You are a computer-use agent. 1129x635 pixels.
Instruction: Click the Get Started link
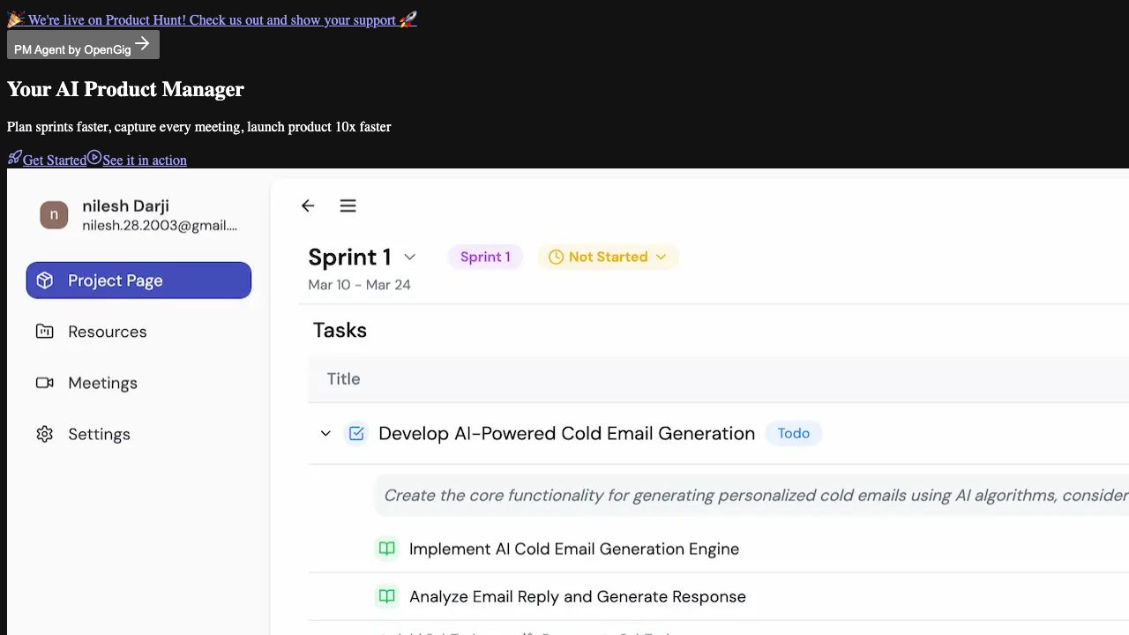click(54, 160)
